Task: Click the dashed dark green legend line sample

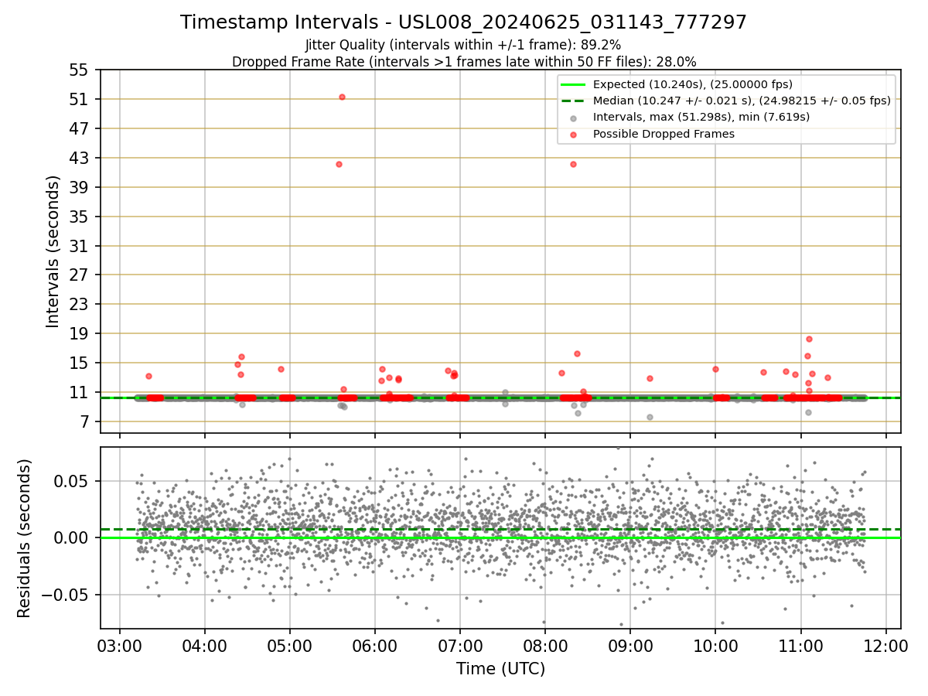Action: tap(573, 101)
